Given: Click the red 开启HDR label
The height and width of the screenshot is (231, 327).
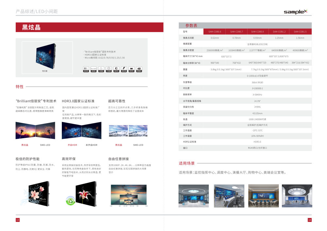Looking at the screenshot, I should (x=72, y=145).
